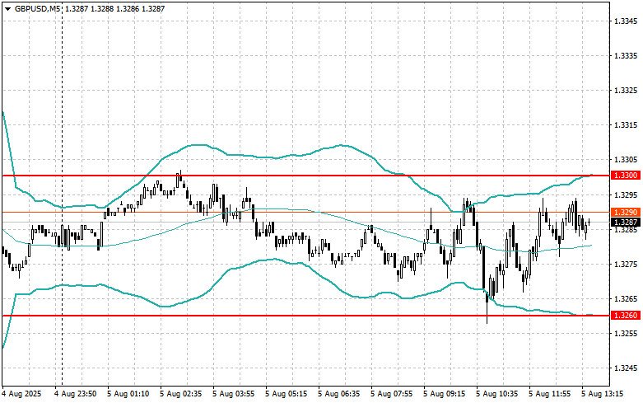
Task: Select the orange 1.3290 price tag
Action: (625, 213)
